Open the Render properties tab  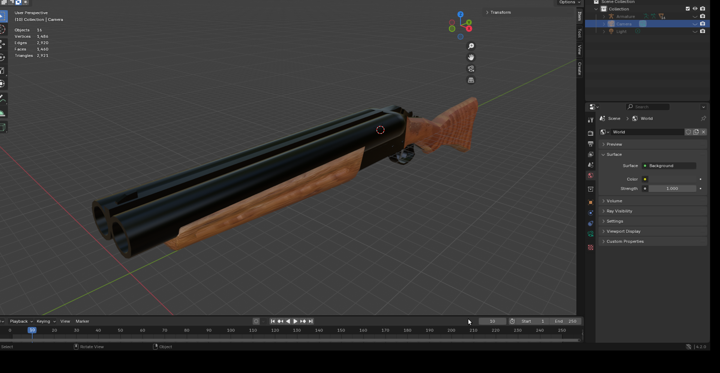coord(591,133)
